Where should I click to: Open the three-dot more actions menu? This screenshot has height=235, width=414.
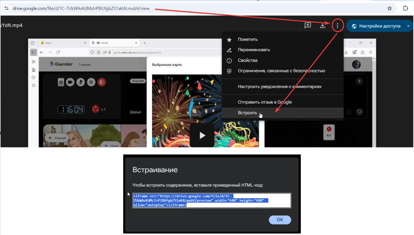(337, 26)
